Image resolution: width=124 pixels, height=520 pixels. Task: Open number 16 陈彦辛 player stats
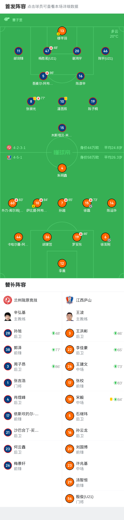(x=80, y=76)
